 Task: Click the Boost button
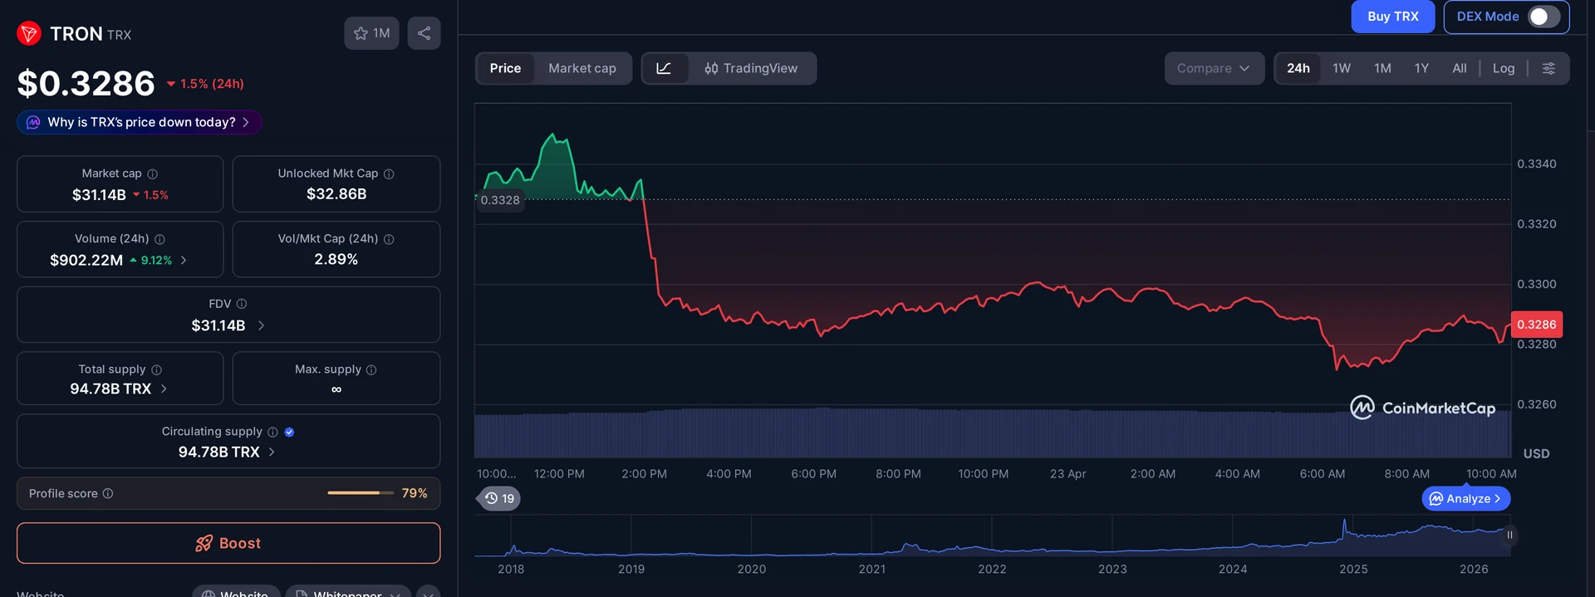(x=228, y=543)
